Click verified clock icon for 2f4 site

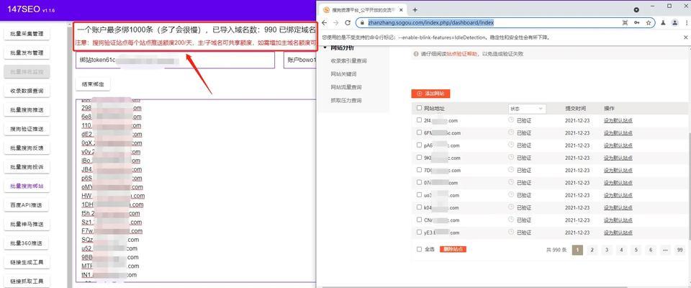(x=511, y=120)
